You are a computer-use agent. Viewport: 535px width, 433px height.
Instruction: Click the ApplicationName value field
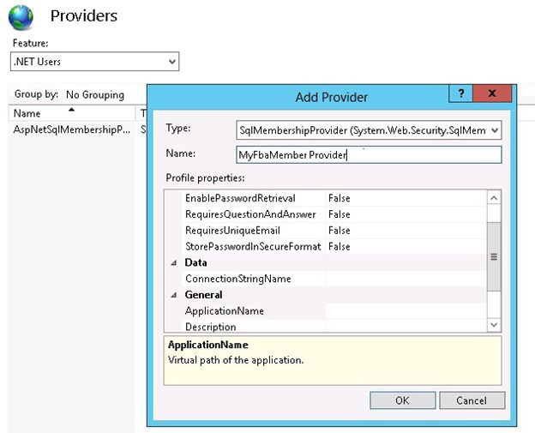tap(406, 311)
